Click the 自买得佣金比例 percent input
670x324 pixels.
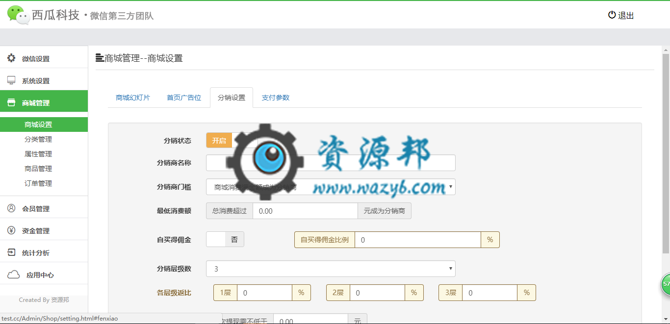[417, 240]
